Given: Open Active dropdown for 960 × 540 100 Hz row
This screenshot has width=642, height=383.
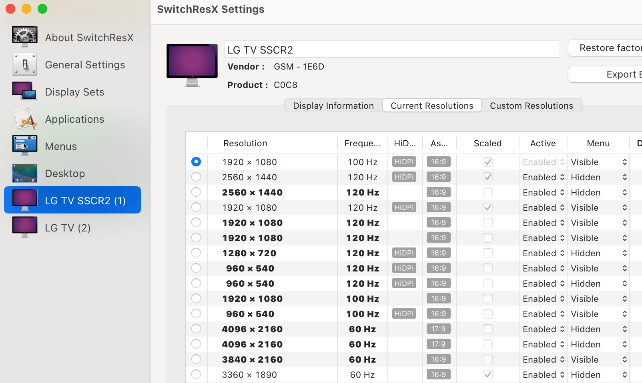Looking at the screenshot, I should click(544, 314).
